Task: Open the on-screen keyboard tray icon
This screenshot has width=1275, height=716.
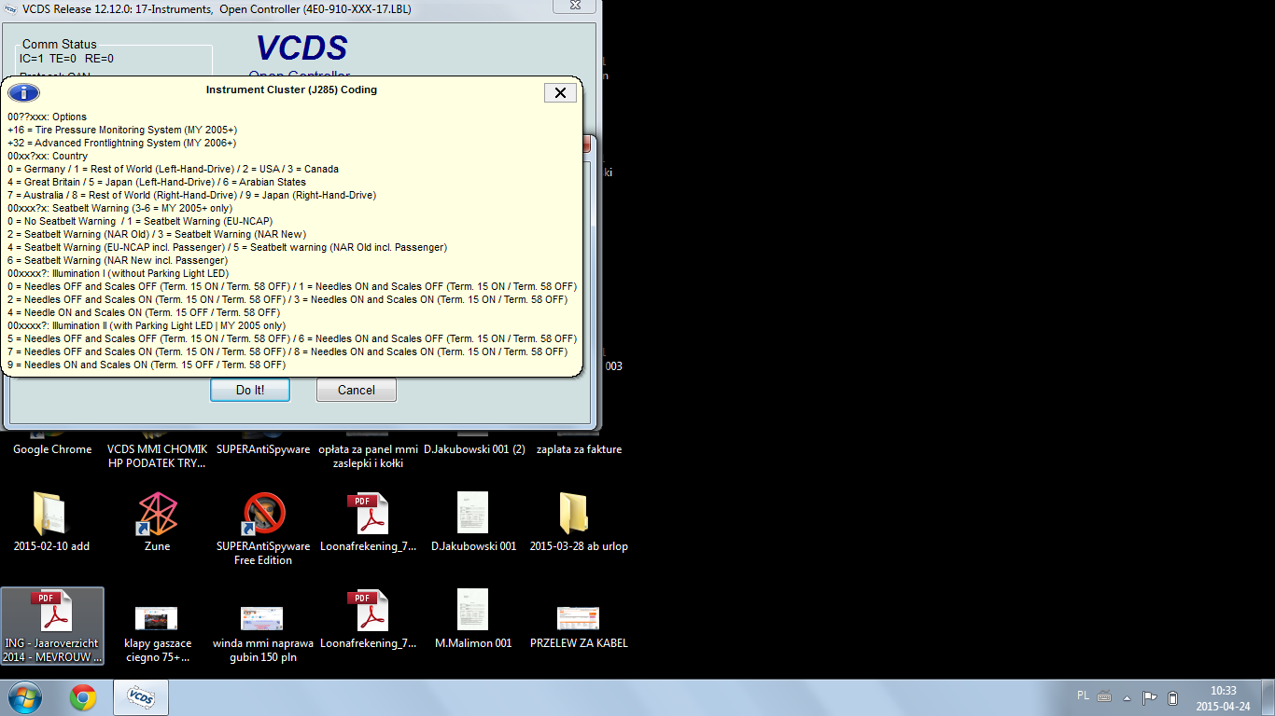Action: (1104, 696)
